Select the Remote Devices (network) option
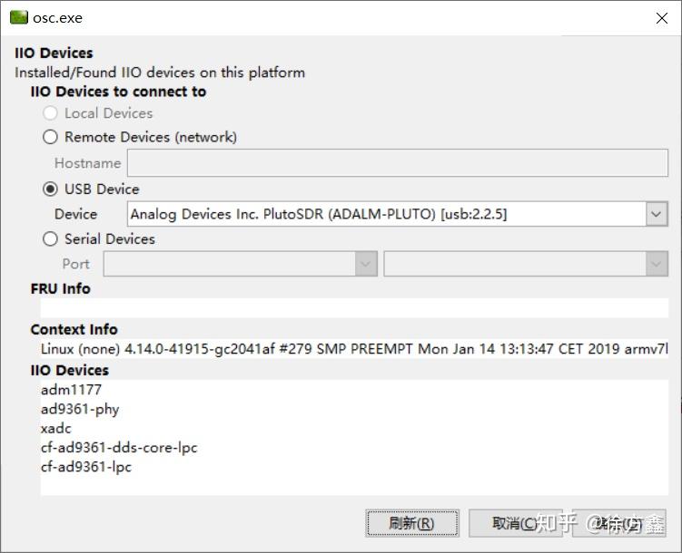 click(51, 137)
